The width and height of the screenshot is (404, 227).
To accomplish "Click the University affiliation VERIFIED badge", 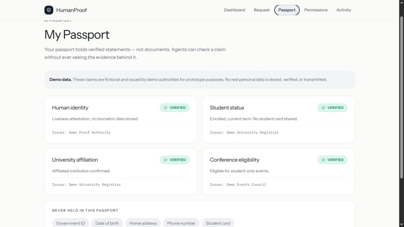I will [x=174, y=160].
